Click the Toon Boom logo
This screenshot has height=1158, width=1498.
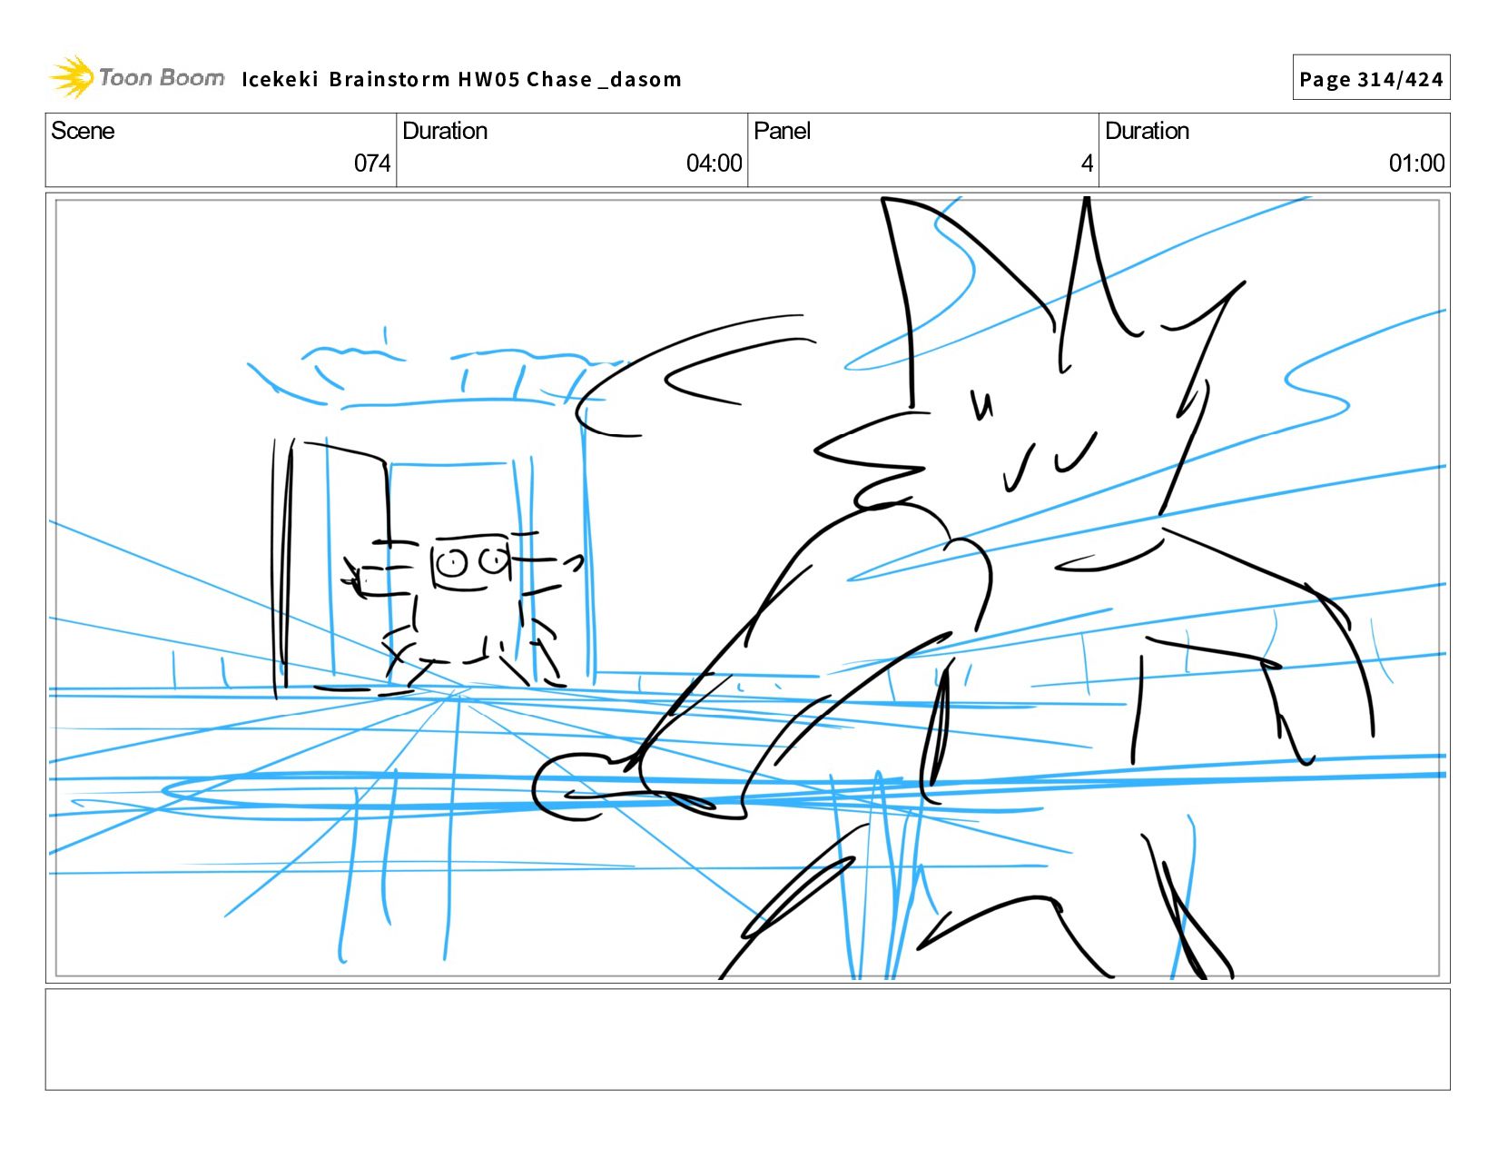tap(136, 77)
